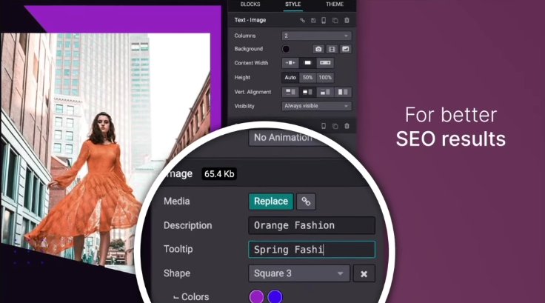This screenshot has height=303, width=545.
Task: Align content vertically to top
Action: (x=290, y=92)
